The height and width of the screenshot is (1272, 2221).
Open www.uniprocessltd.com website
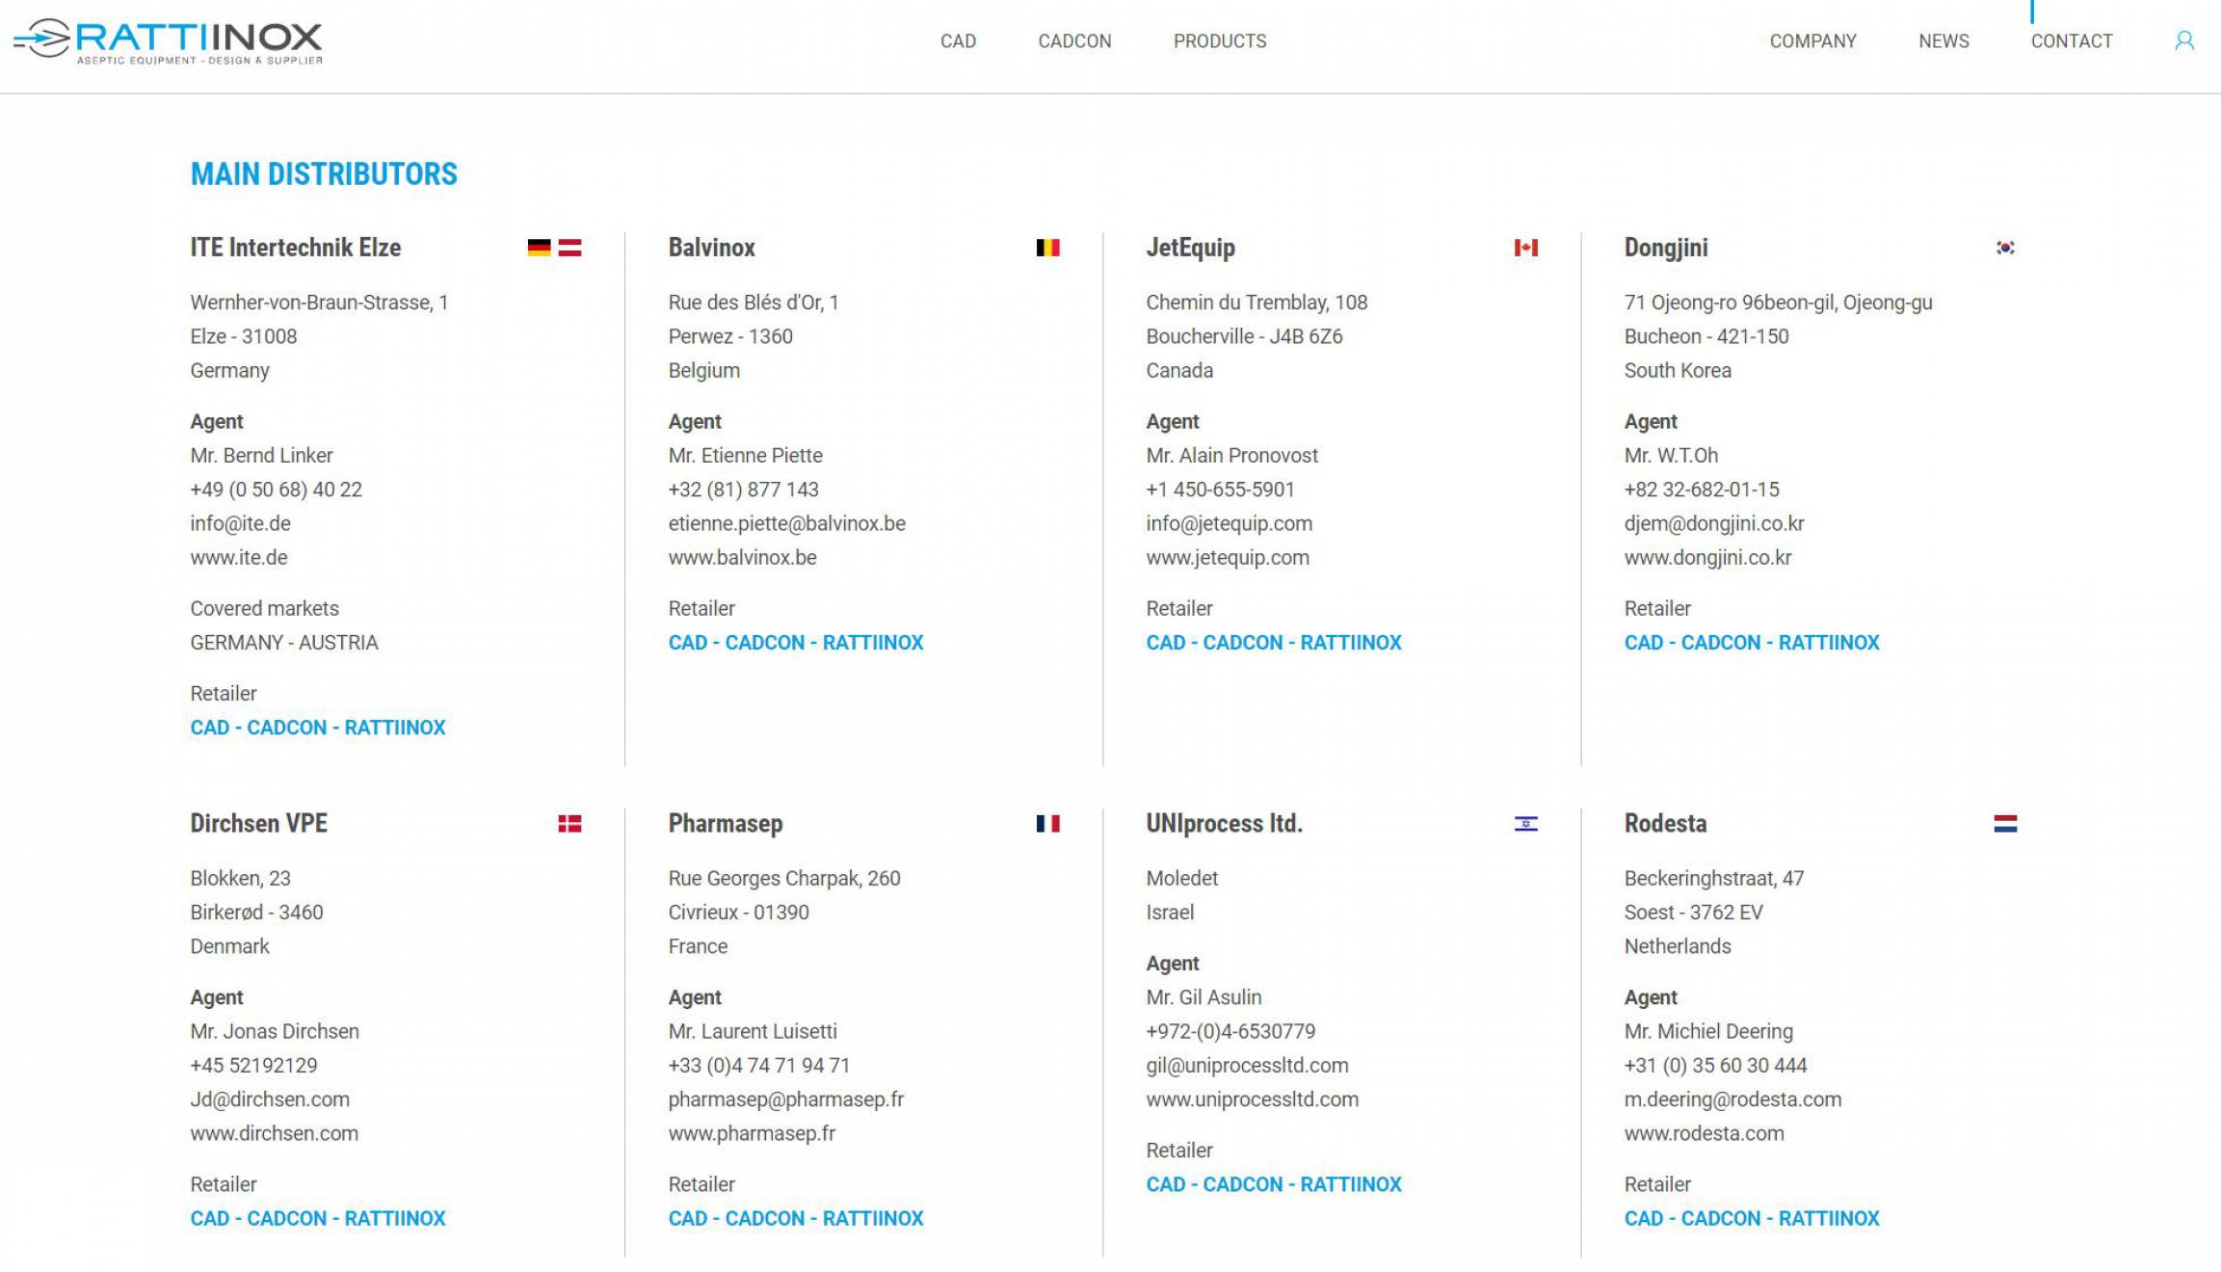pos(1252,1100)
